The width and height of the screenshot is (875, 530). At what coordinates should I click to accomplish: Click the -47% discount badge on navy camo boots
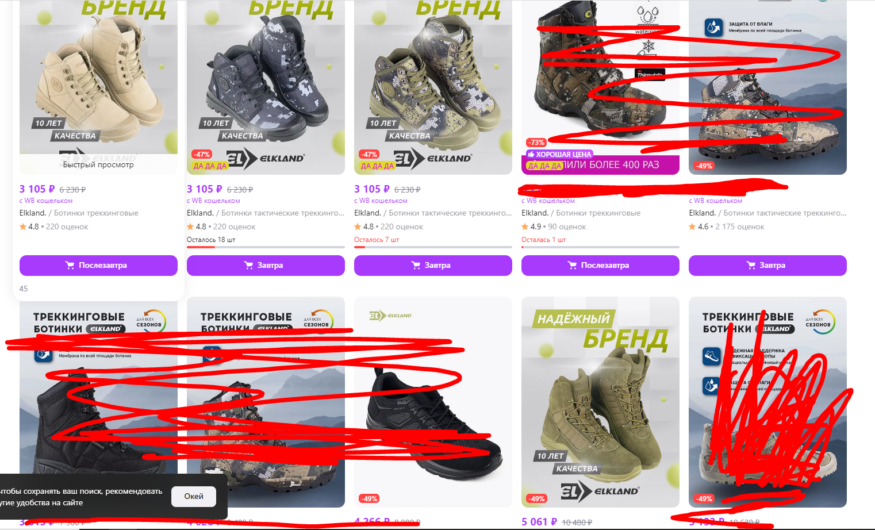pyautogui.click(x=202, y=154)
